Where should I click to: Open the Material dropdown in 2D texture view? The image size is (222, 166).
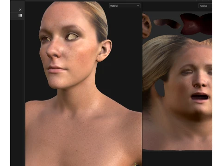point(205,6)
